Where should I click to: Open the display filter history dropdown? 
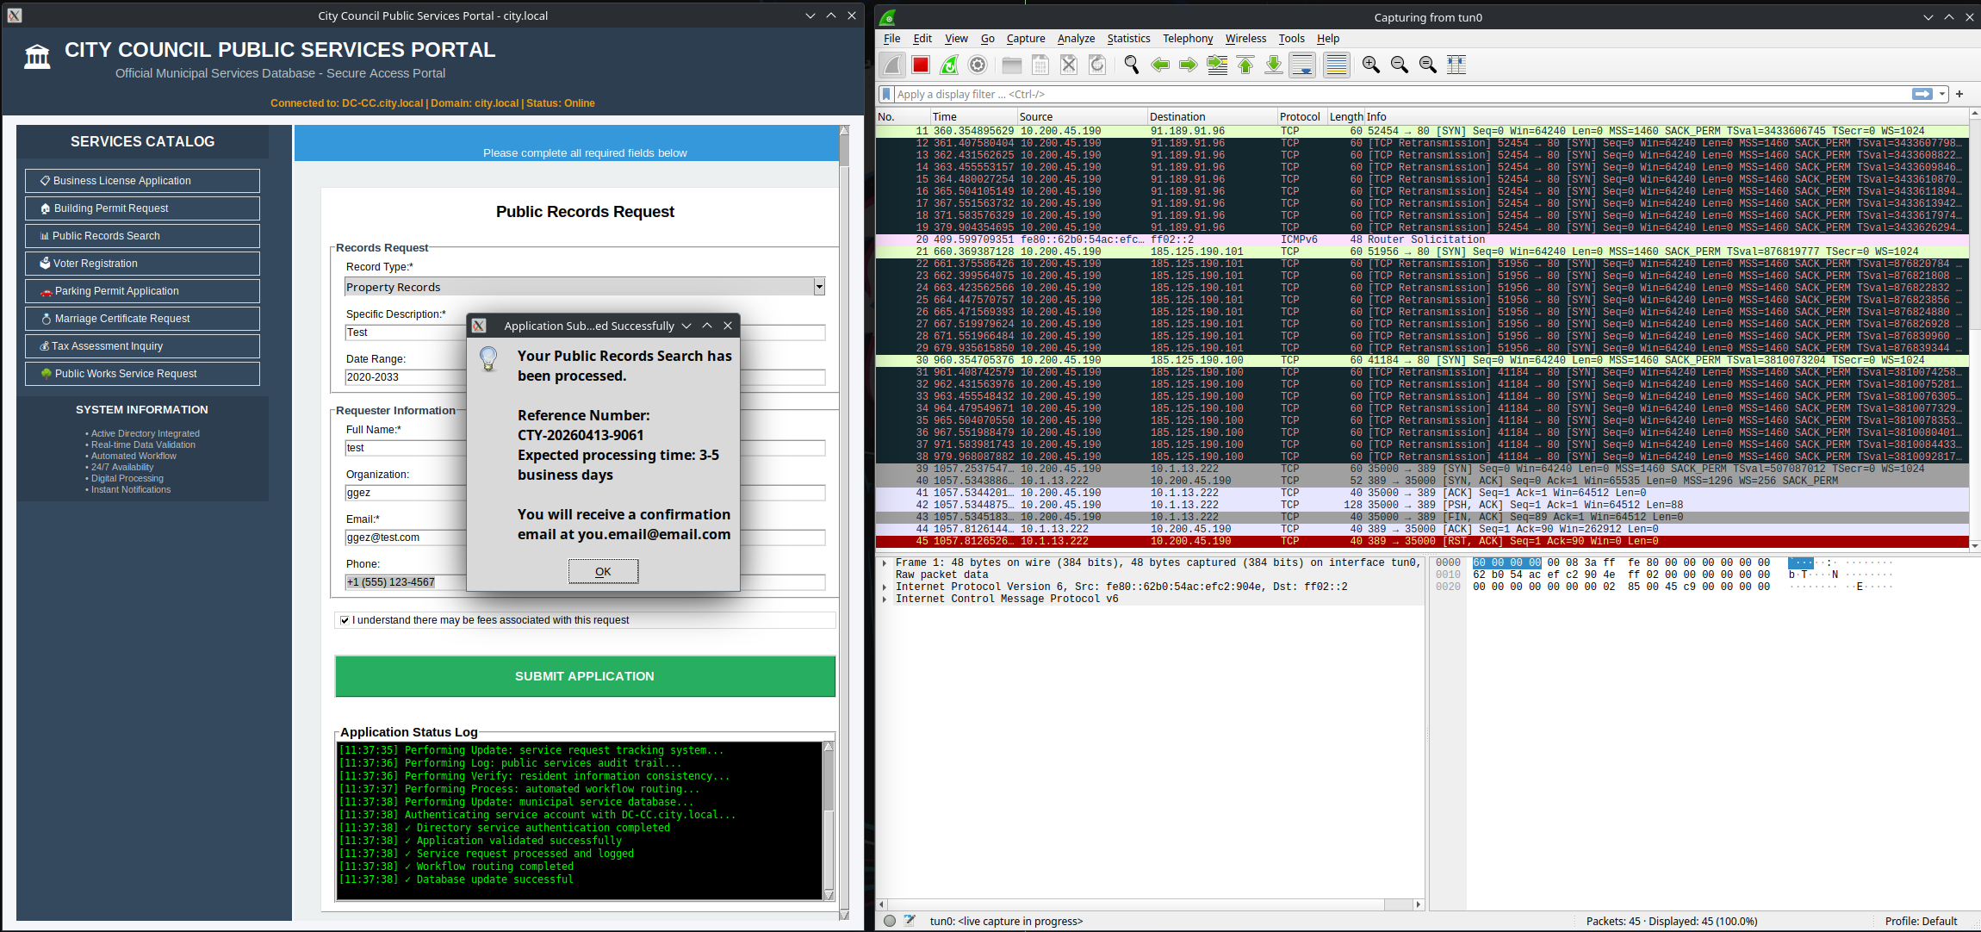(x=1942, y=94)
